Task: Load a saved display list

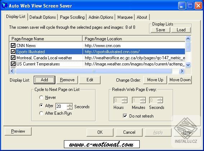Action: 181,30
